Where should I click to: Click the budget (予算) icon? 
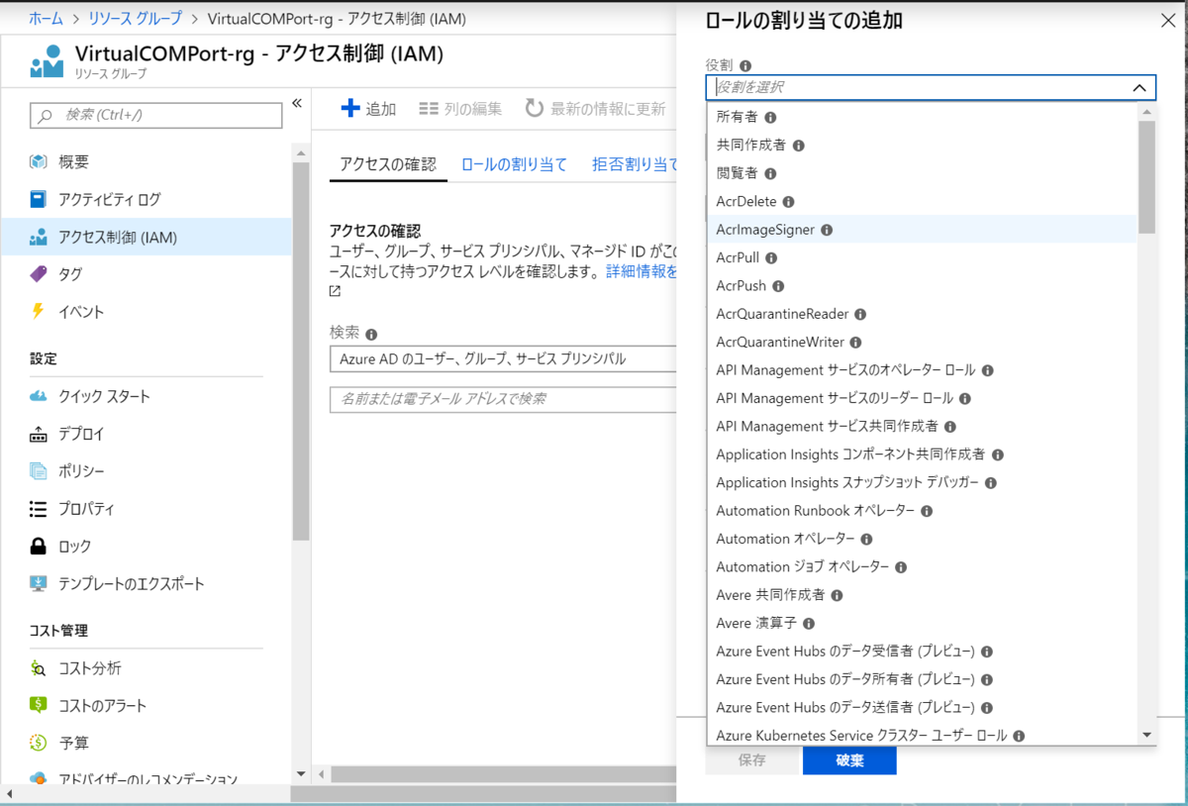coord(39,743)
